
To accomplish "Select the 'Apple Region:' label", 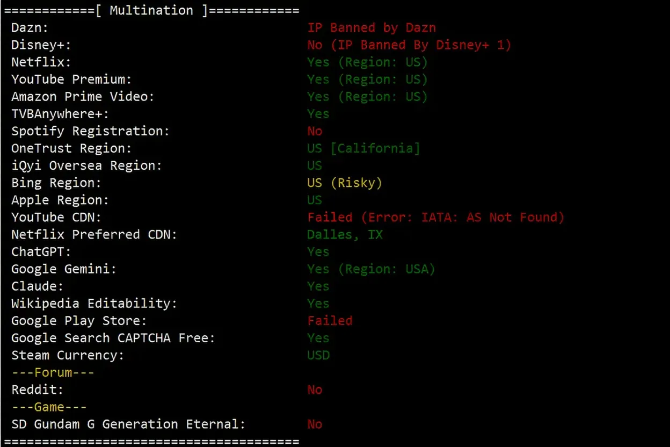I will [x=60, y=200].
